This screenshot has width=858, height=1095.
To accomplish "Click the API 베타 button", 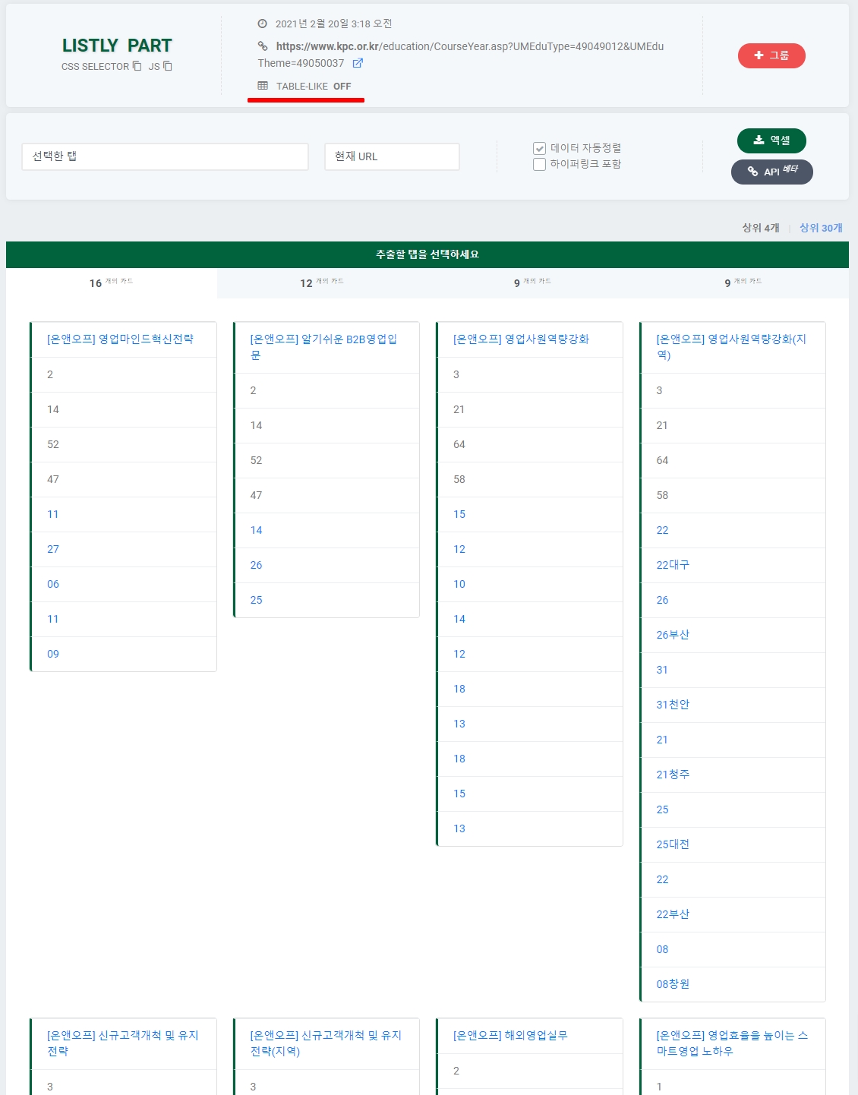I will point(771,172).
